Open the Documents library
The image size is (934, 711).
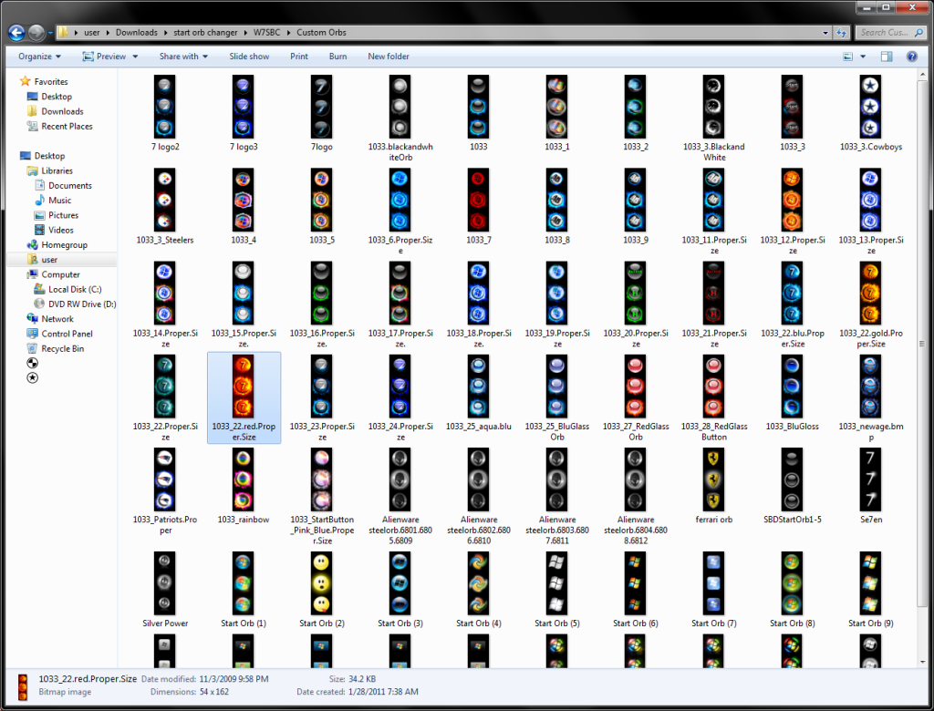(63, 186)
